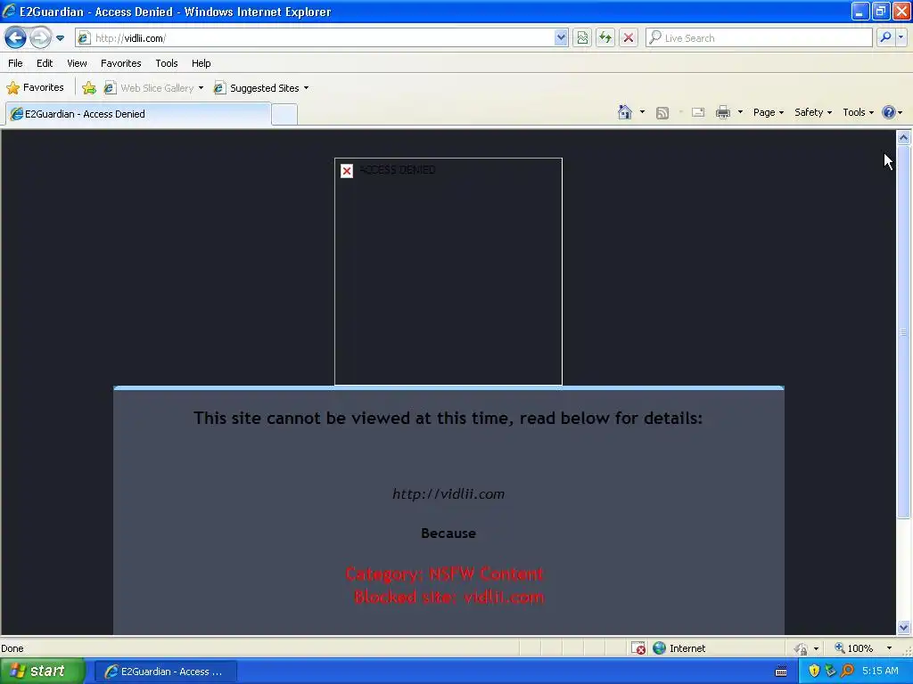The width and height of the screenshot is (913, 684).
Task: Click the Read Mail icon
Action: pos(698,112)
